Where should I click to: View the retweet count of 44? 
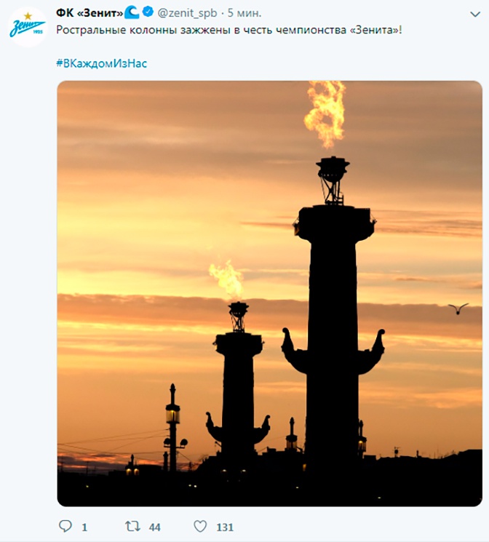pyautogui.click(x=154, y=527)
